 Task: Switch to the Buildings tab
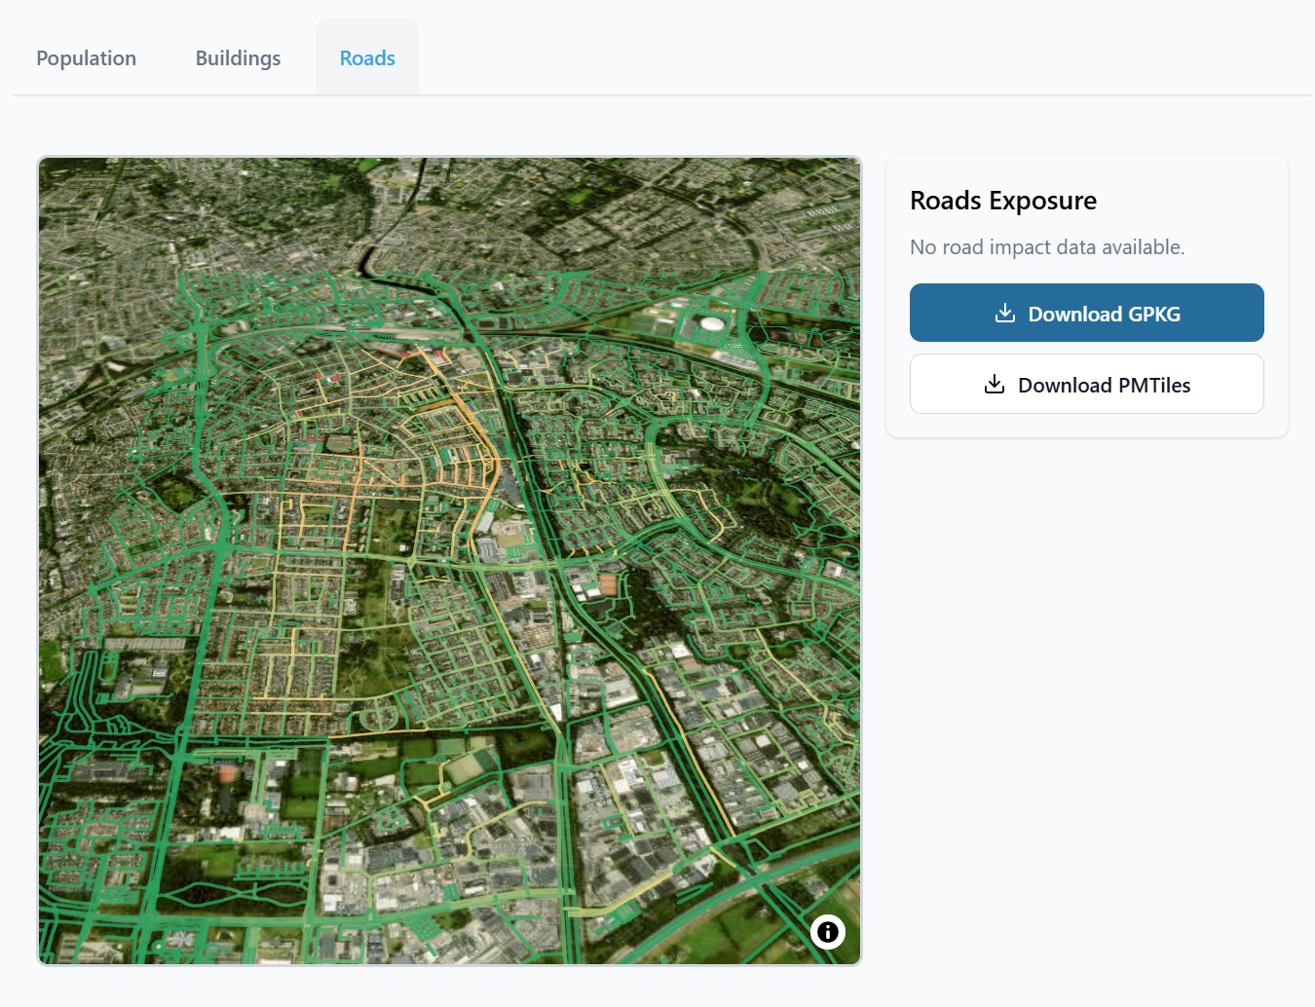[238, 58]
